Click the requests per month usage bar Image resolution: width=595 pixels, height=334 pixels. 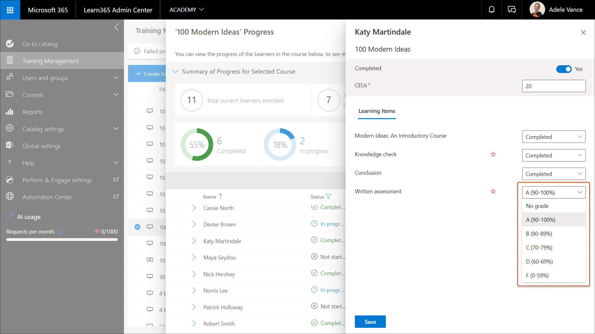point(62,239)
